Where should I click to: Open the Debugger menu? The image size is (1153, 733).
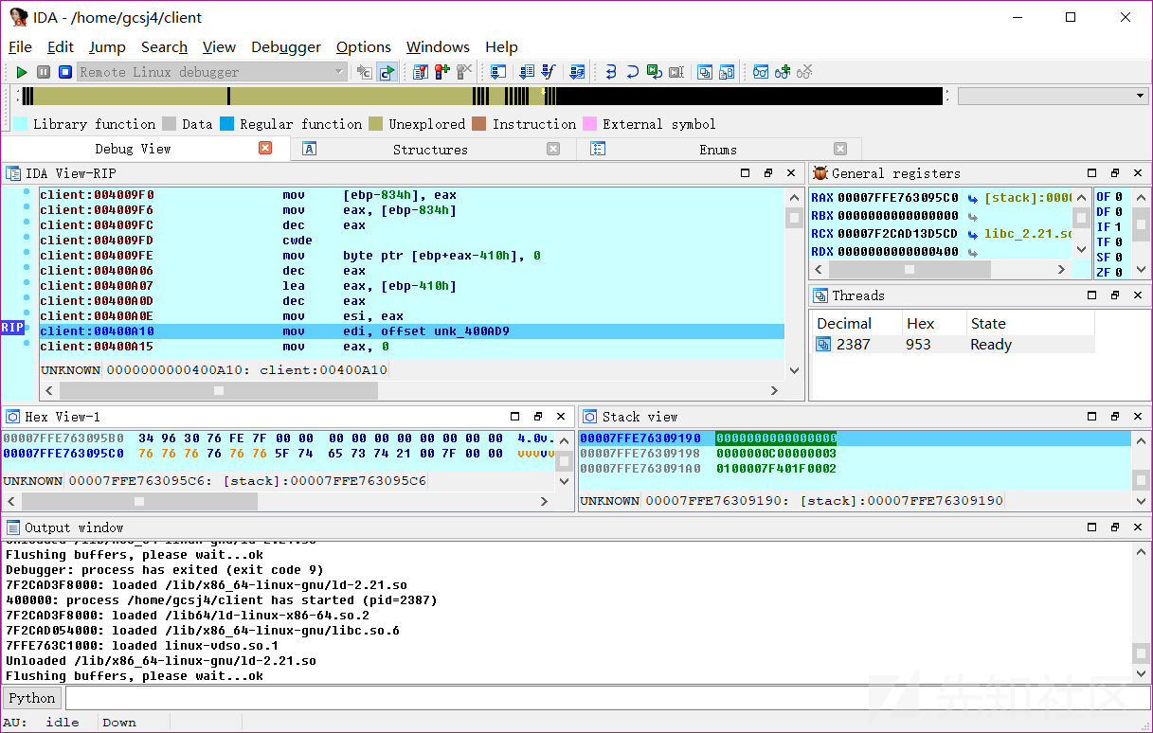tap(286, 46)
